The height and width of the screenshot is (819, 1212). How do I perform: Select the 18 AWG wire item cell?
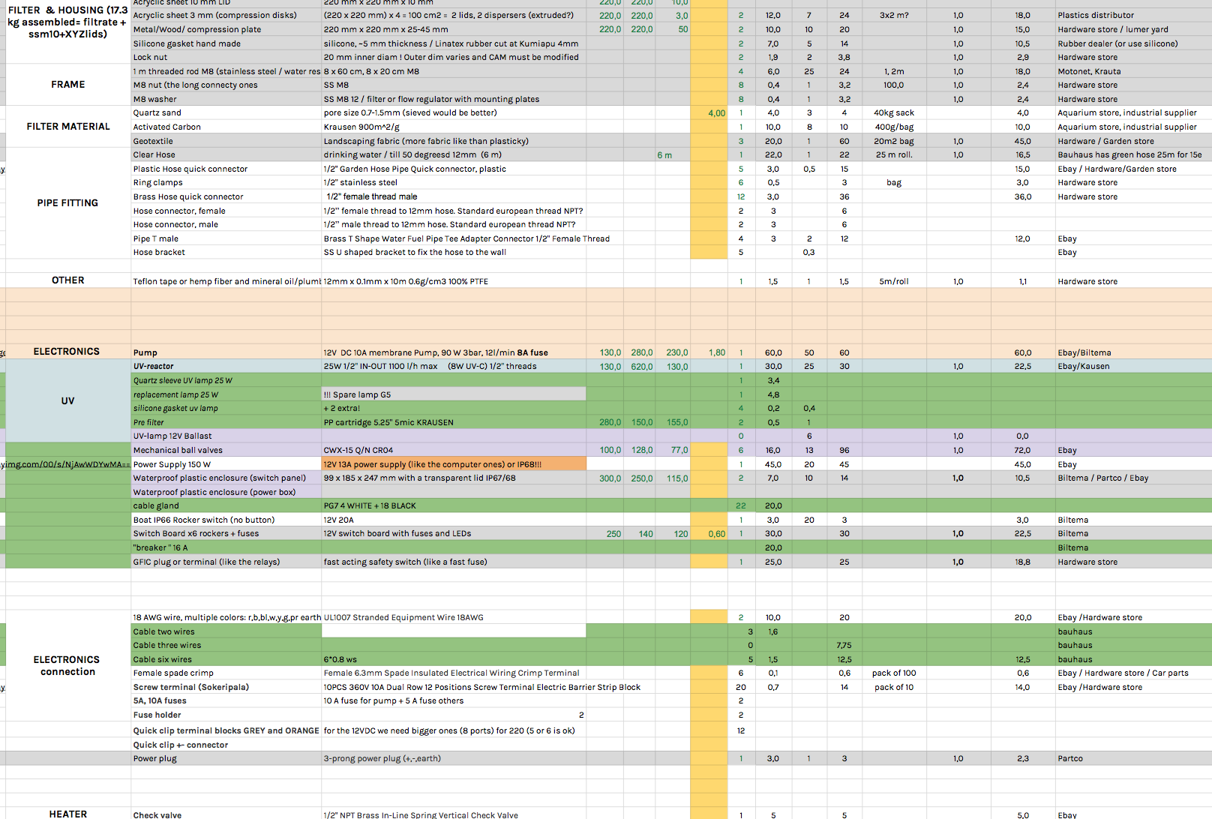click(x=226, y=618)
